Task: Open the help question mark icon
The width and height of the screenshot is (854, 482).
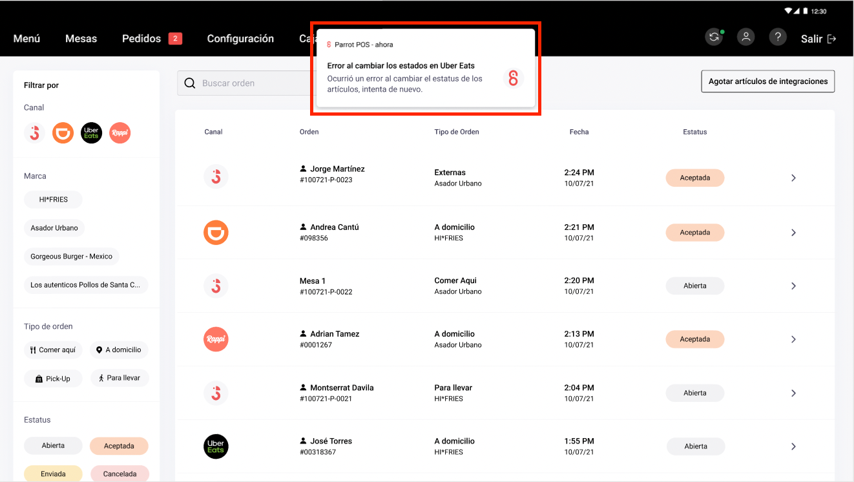Action: coord(778,37)
